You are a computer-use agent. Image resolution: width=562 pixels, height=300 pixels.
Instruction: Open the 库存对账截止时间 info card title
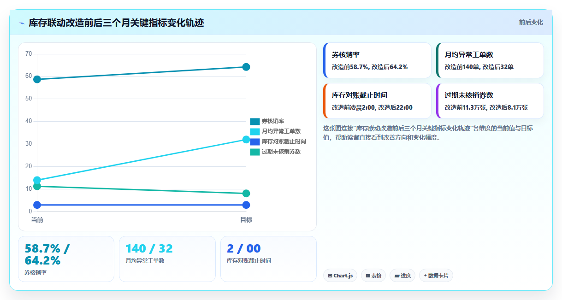coord(360,95)
